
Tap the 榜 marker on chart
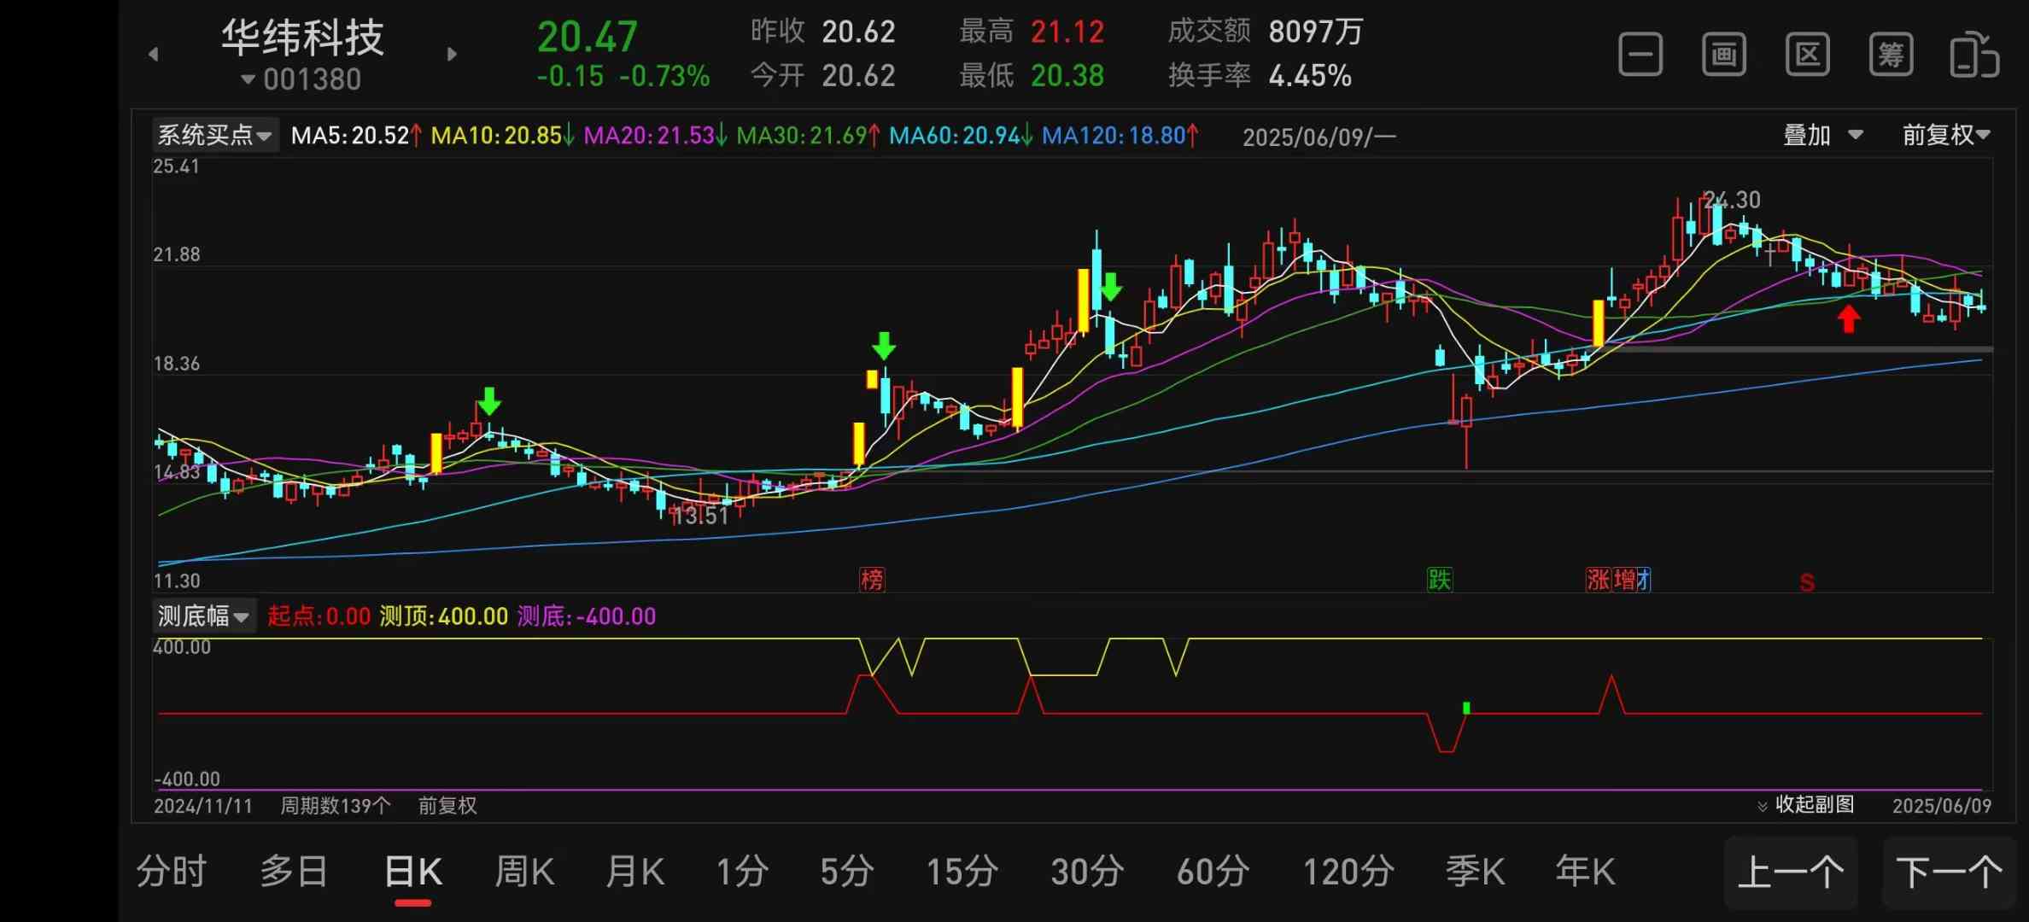[872, 580]
